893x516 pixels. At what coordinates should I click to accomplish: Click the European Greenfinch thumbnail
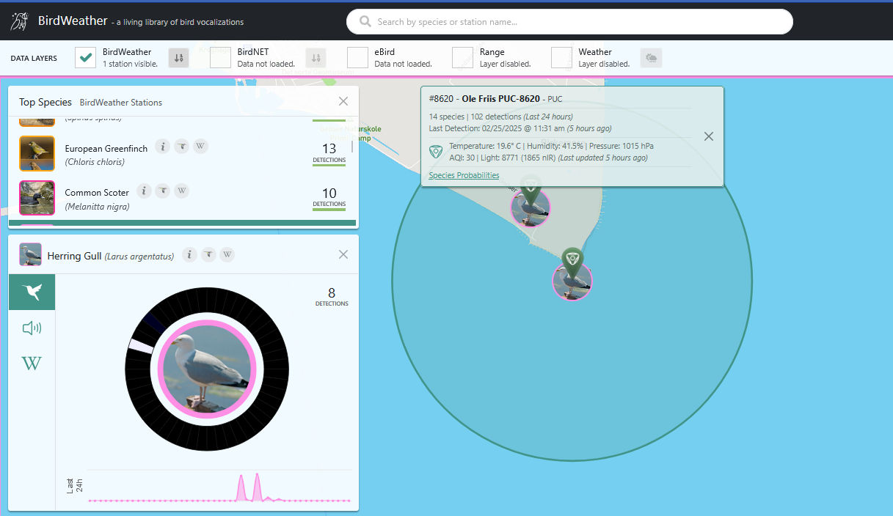(37, 153)
